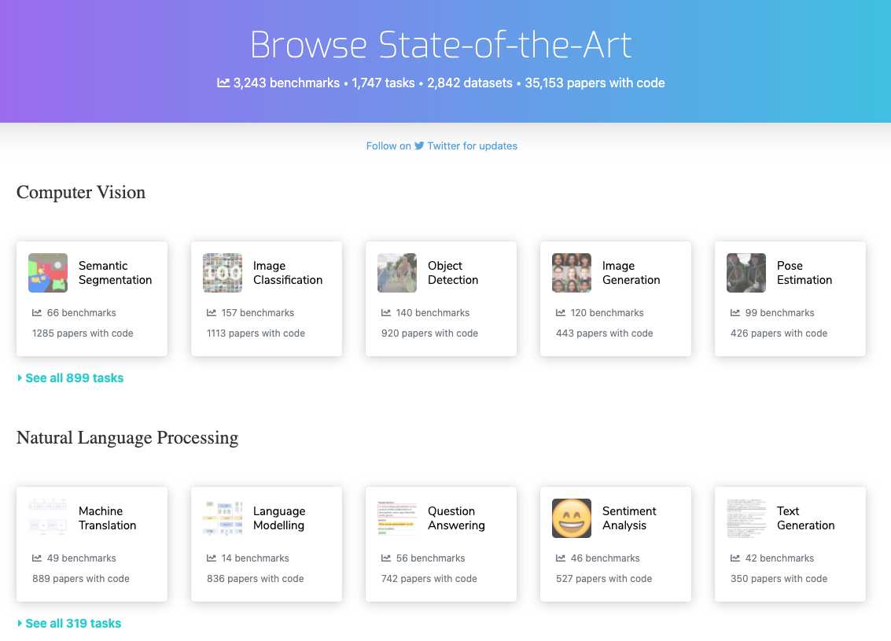
Task: Click the chart icon beside 46 benchmarks
Action: tap(561, 558)
